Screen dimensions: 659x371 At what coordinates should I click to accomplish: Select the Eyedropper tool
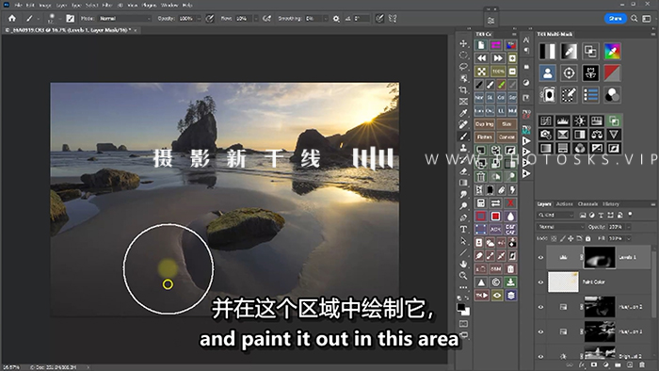(x=463, y=113)
